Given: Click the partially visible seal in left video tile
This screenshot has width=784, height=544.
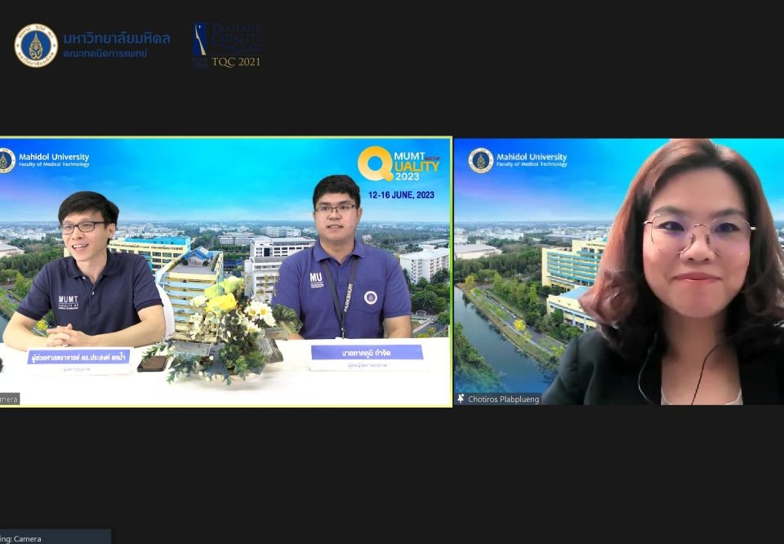Looking at the screenshot, I should 7,160.
